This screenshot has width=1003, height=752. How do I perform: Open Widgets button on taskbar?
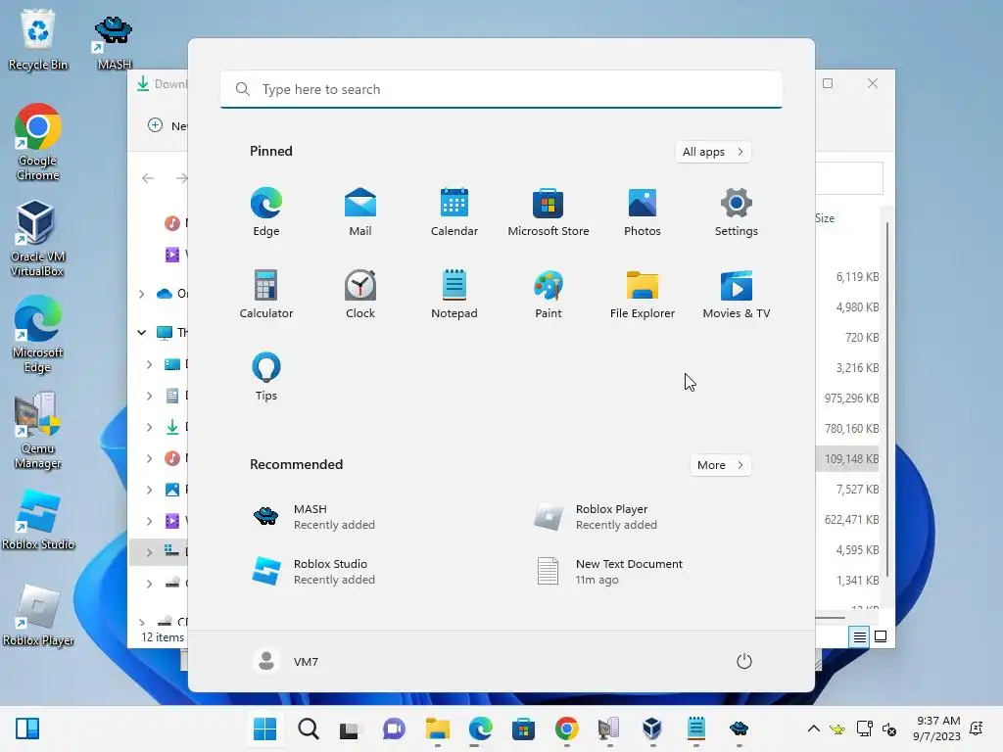point(27,728)
